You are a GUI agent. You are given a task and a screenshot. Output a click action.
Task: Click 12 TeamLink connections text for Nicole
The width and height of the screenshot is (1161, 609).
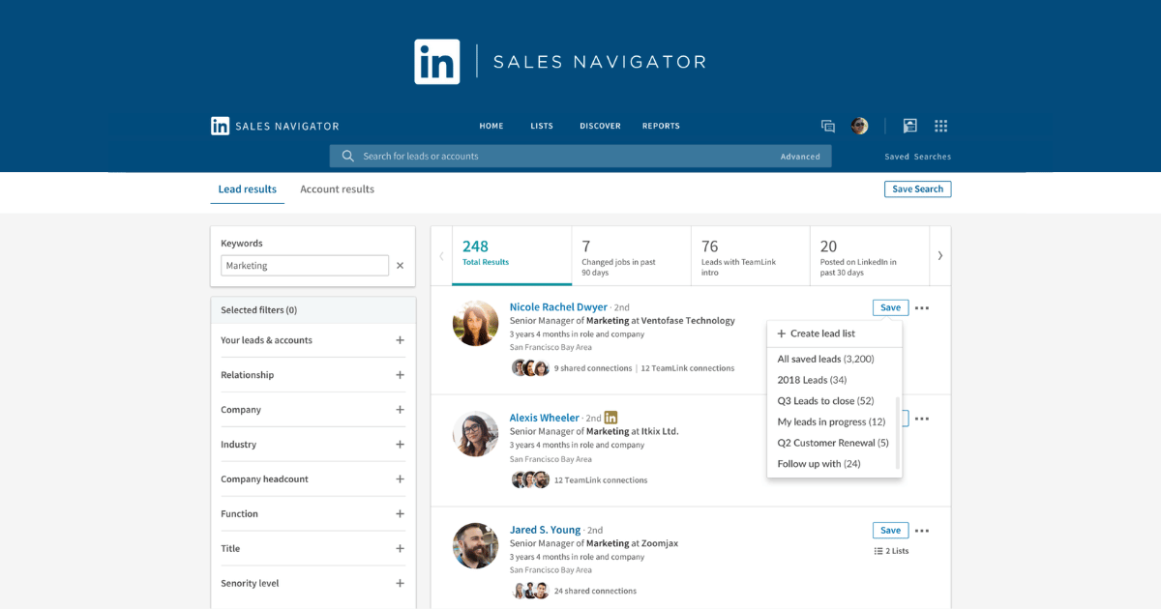(687, 368)
